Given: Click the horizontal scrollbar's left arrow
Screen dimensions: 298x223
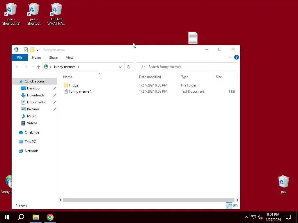Looking at the screenshot, I should (61, 200).
